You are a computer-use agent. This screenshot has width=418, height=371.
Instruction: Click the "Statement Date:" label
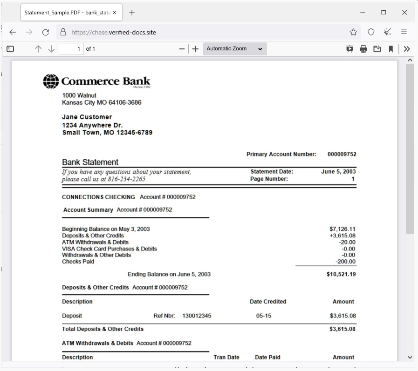pos(272,172)
